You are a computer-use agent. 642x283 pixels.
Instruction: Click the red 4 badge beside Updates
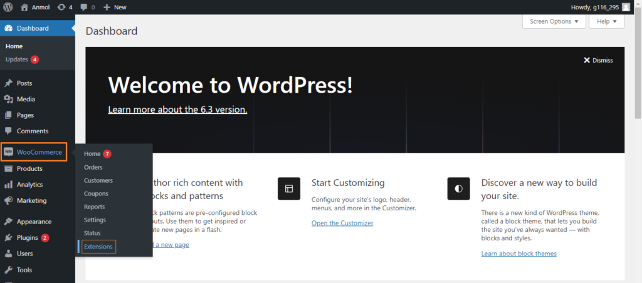(35, 59)
